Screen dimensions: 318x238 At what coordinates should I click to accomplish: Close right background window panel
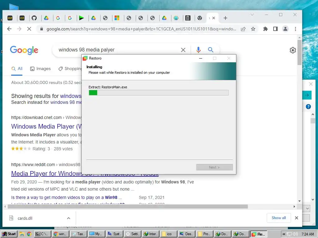point(311,84)
